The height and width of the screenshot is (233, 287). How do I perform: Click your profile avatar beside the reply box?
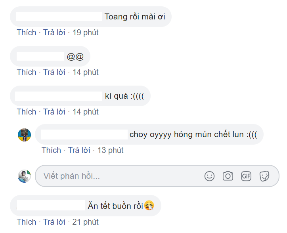point(24,176)
